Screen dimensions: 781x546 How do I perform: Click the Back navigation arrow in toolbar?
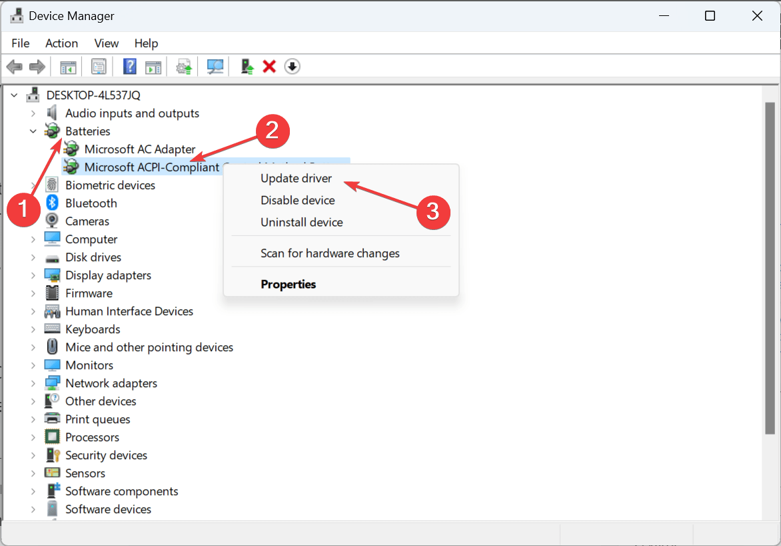click(x=14, y=66)
